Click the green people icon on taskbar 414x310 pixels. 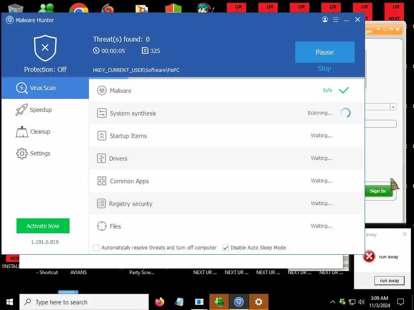pyautogui.click(x=219, y=302)
